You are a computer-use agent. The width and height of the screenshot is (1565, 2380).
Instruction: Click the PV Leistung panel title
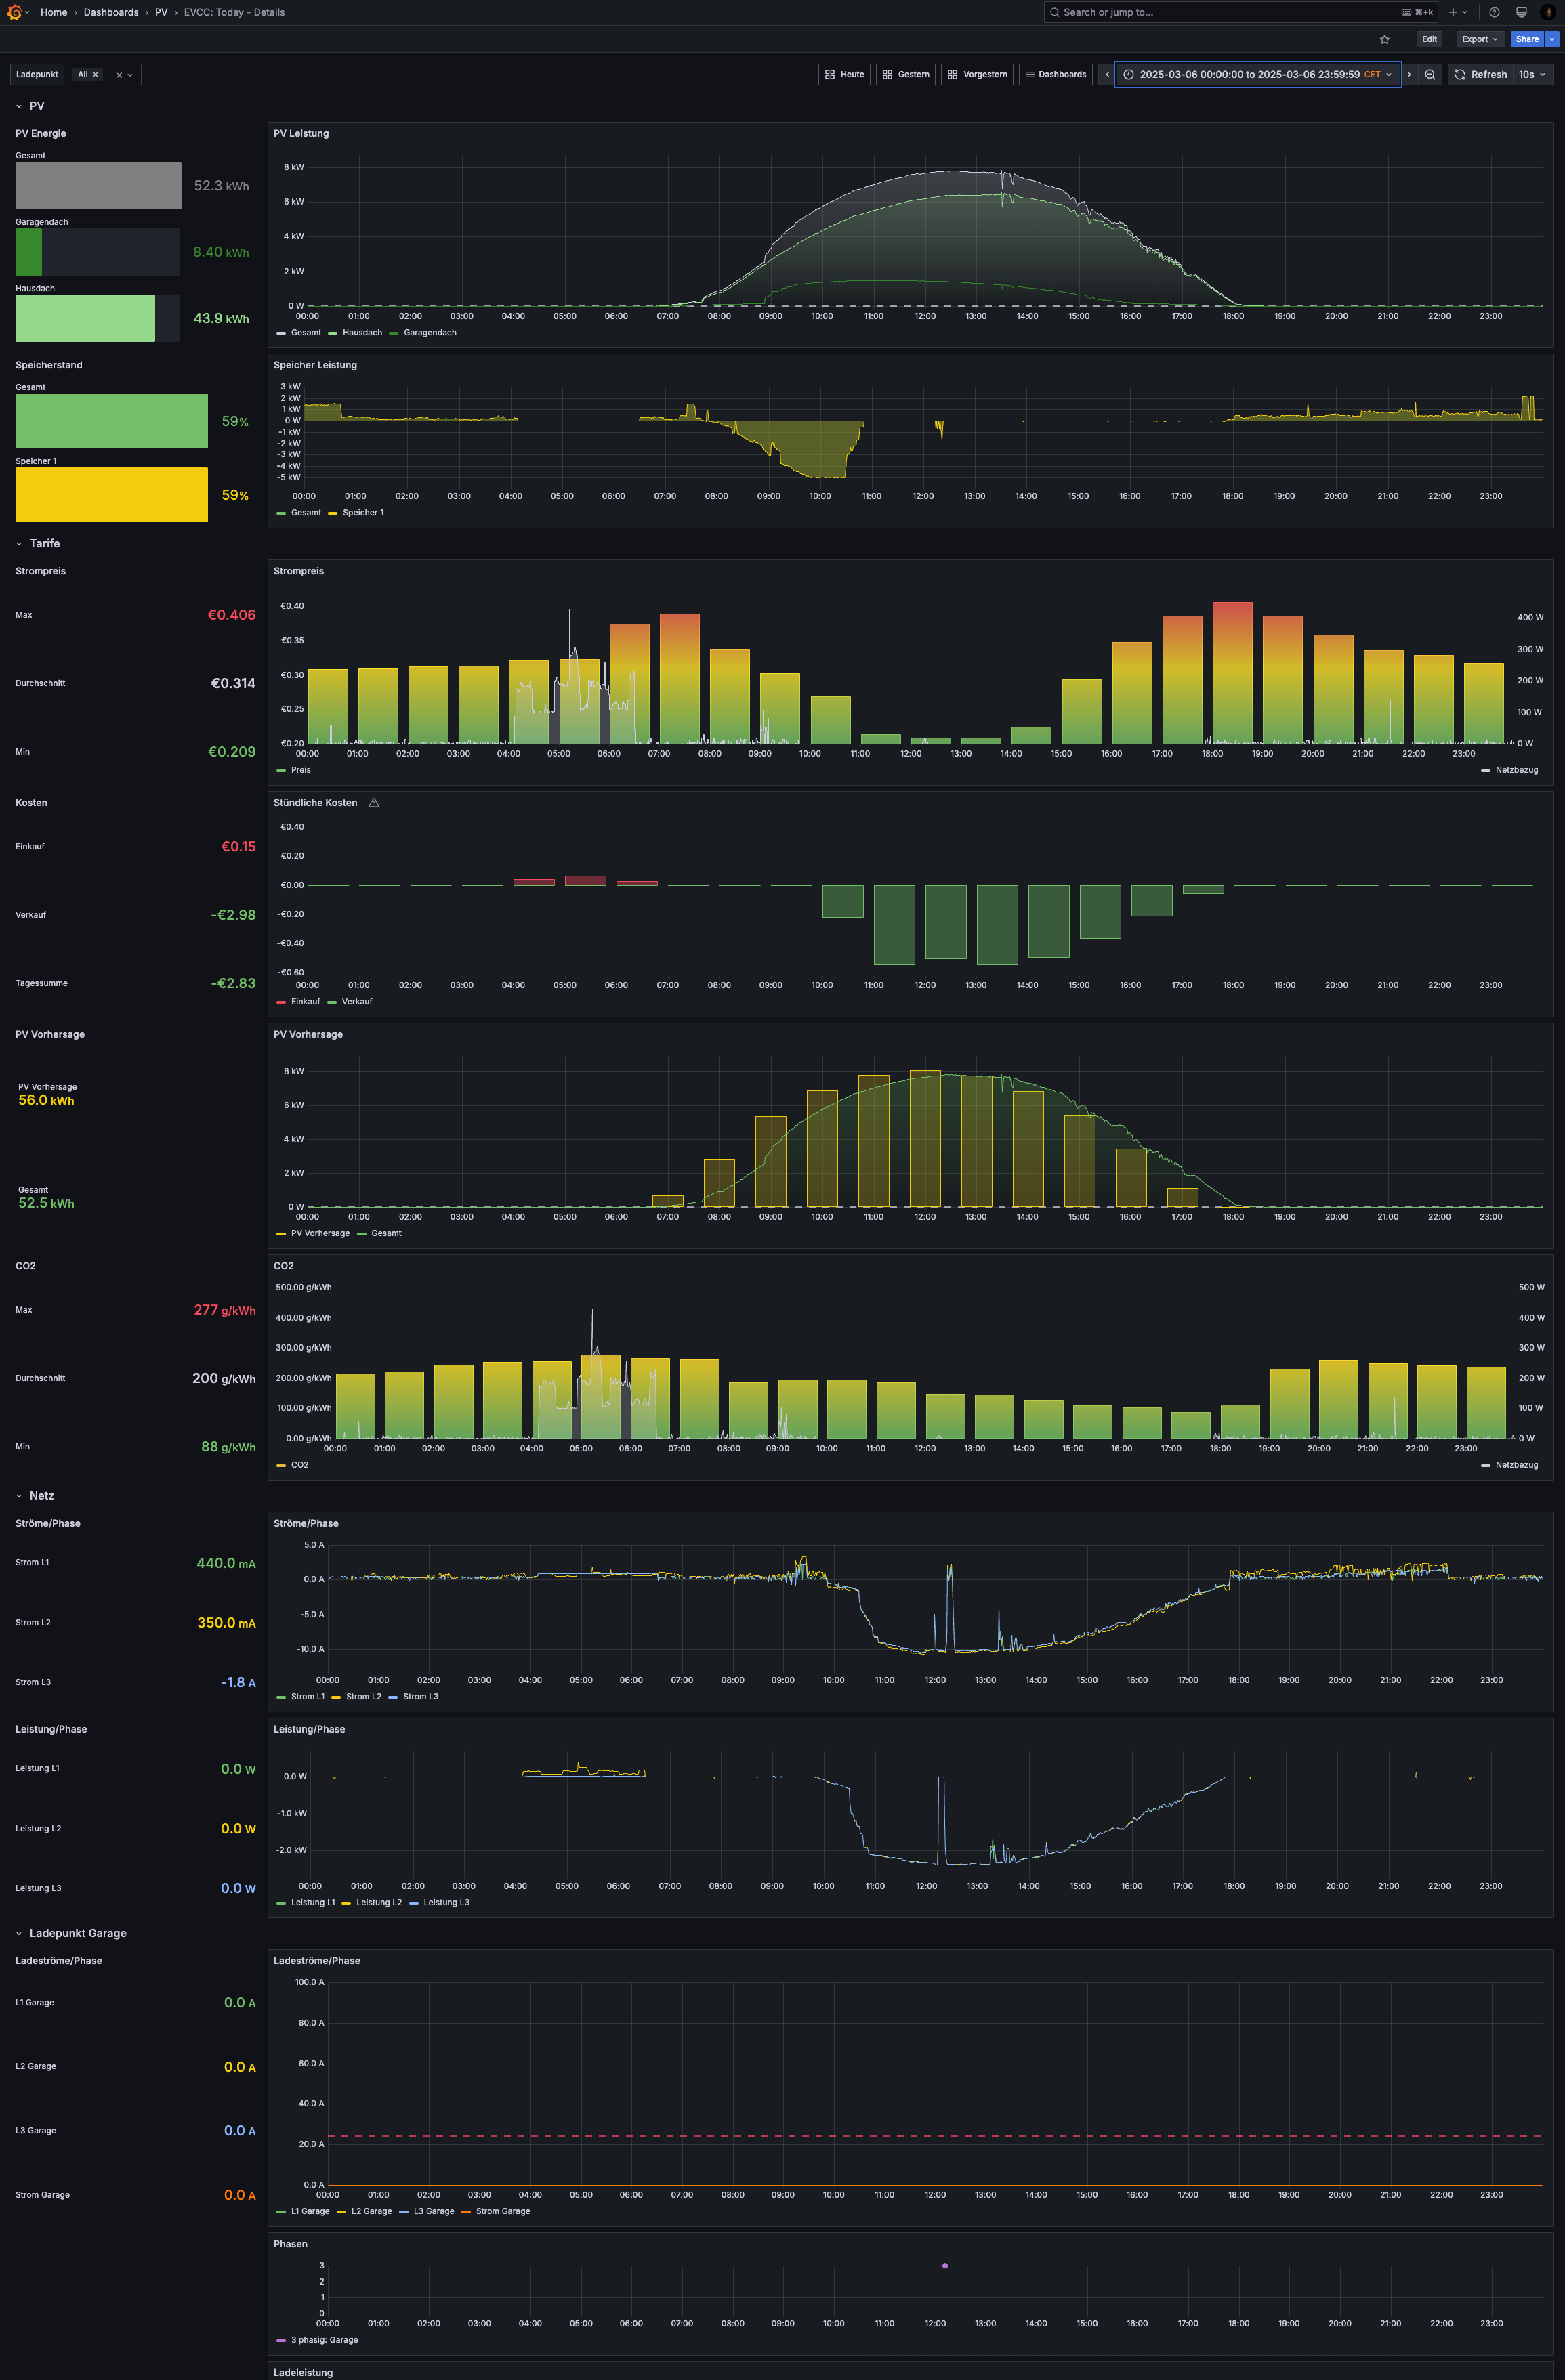[x=301, y=134]
